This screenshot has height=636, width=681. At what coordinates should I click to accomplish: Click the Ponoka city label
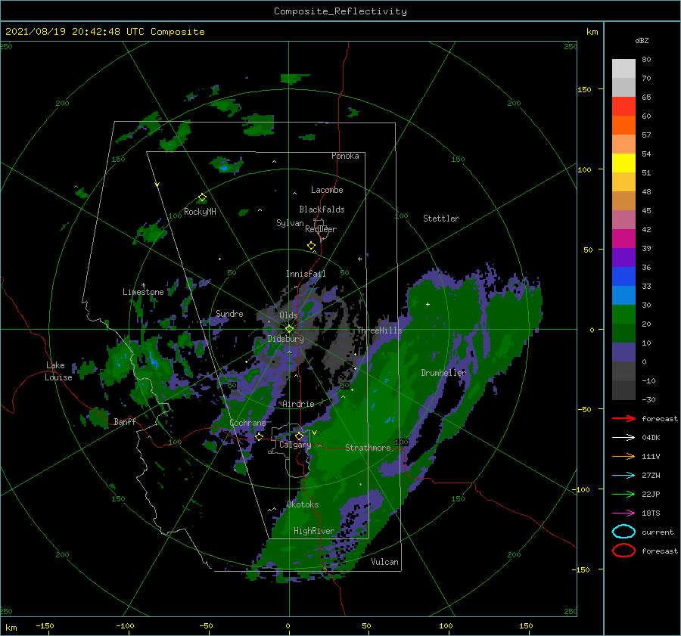345,156
